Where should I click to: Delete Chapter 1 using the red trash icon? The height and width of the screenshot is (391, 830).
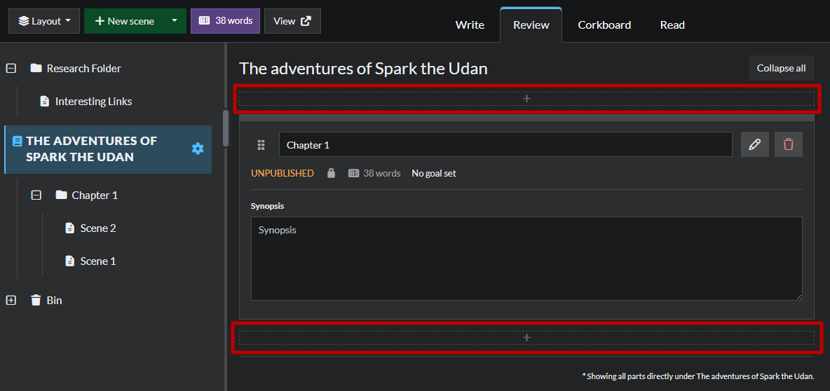(x=788, y=144)
